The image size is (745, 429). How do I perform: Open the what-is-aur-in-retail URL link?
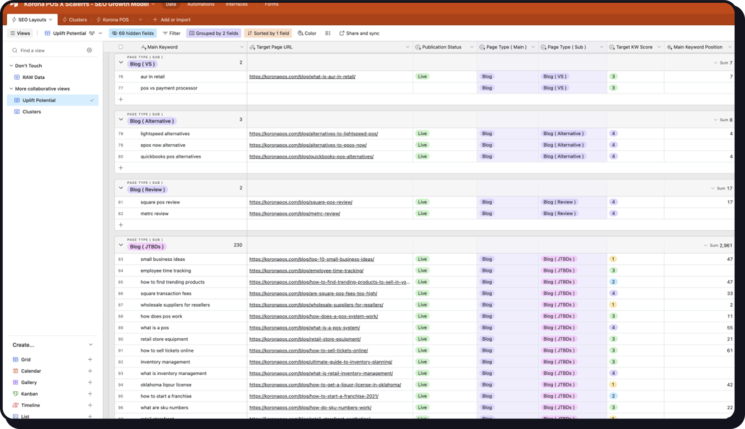pyautogui.click(x=302, y=76)
